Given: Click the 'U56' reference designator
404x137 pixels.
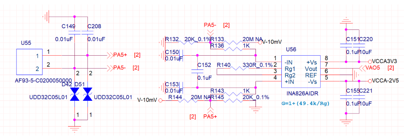Looking at the screenshot, I should point(291,49).
